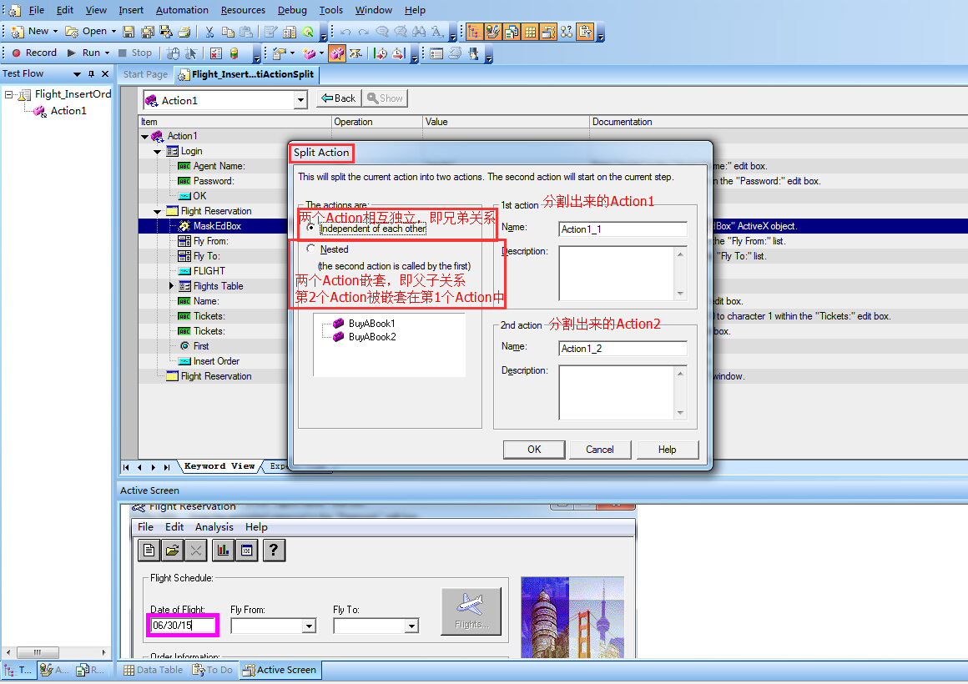Collapse the Flight_InsertOrd tree in Test Flow
968x684 pixels.
[x=8, y=94]
